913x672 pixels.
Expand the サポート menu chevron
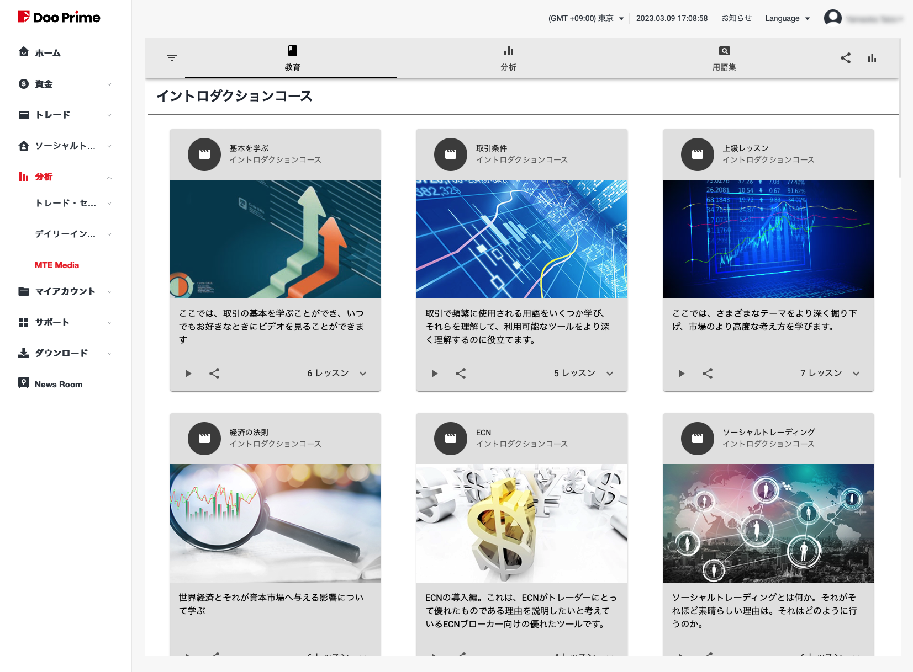[x=109, y=323]
